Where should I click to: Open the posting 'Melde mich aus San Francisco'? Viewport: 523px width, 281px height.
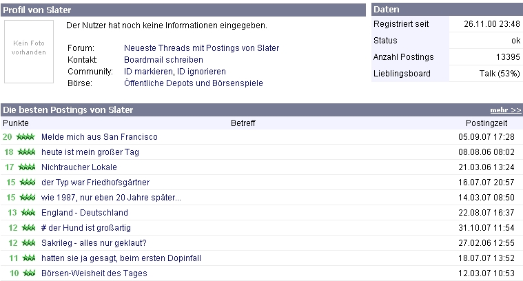[x=99, y=137]
